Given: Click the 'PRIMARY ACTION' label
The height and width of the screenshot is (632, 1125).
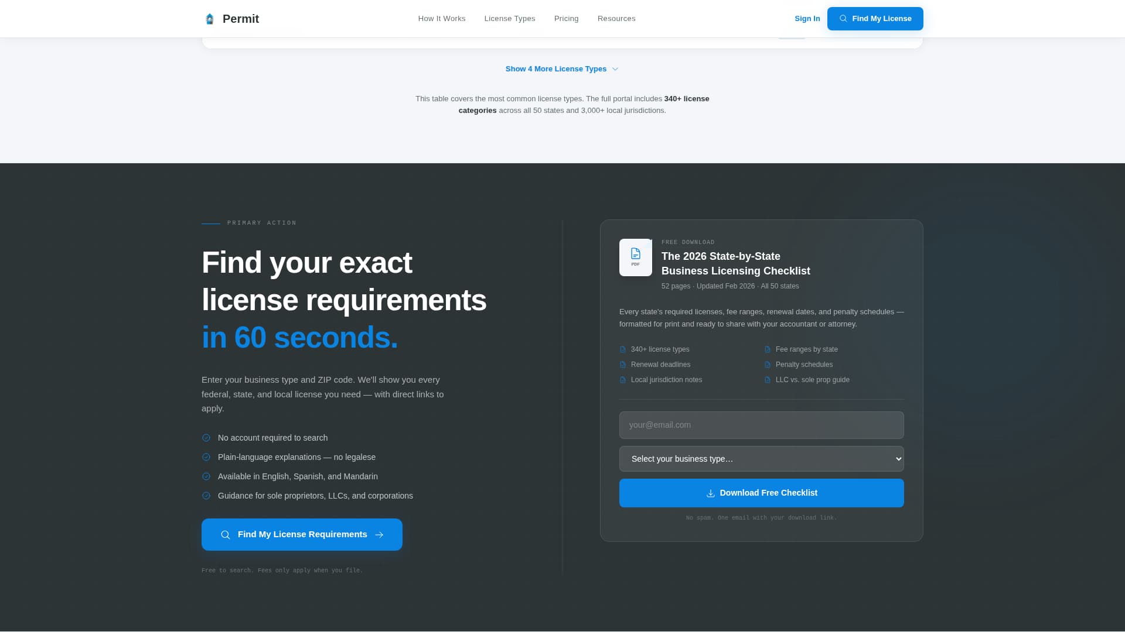Looking at the screenshot, I should [x=262, y=223].
